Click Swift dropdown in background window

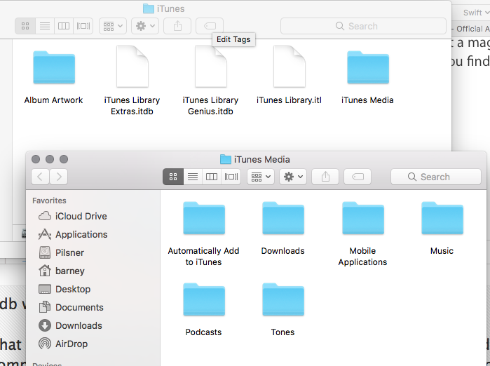475,13
